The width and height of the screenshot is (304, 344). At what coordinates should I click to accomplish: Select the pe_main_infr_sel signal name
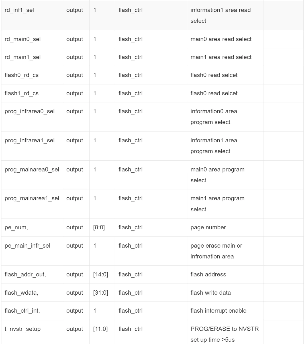point(27,246)
